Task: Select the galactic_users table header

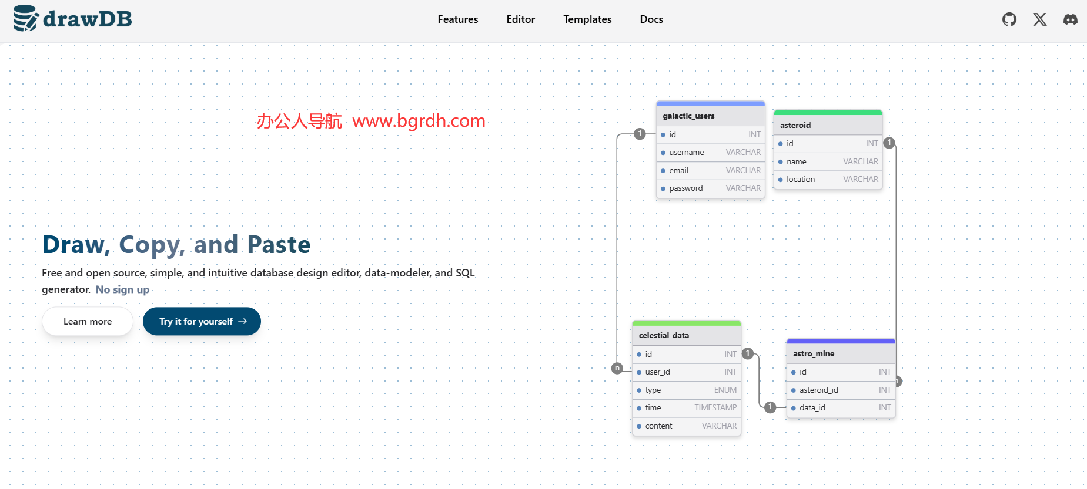Action: click(x=710, y=116)
